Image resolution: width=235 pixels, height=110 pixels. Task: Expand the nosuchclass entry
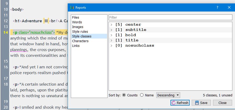click(x=111, y=46)
